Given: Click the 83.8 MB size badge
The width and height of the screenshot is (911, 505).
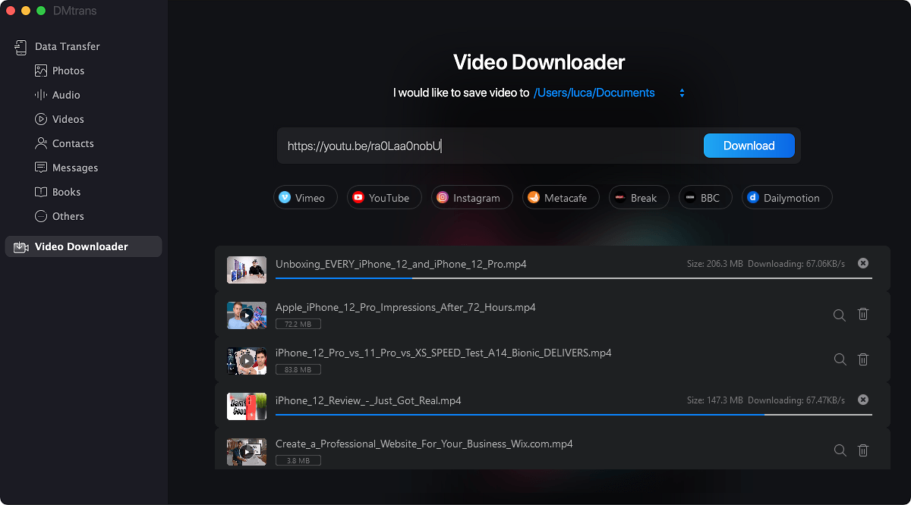Looking at the screenshot, I should click(x=298, y=369).
